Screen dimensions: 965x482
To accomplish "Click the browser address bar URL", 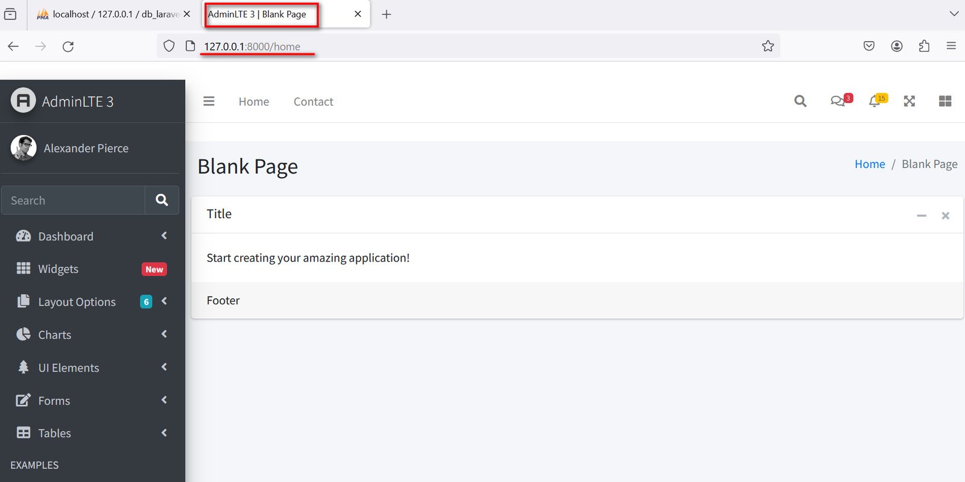I will tap(252, 46).
